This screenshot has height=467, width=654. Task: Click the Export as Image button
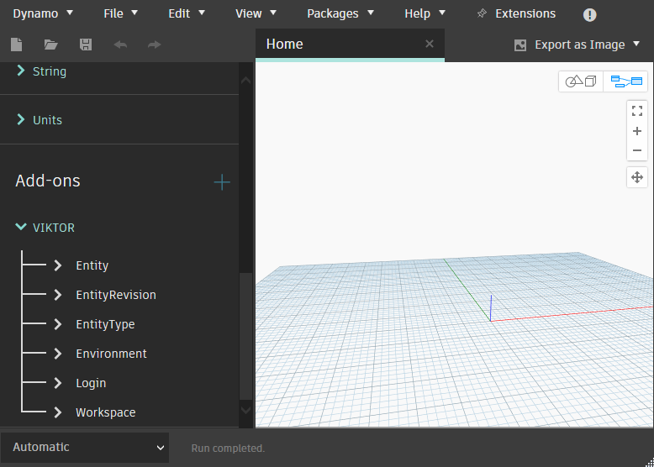(578, 45)
